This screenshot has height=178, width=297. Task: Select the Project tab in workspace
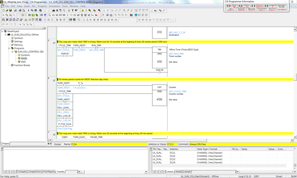click(x=6, y=144)
